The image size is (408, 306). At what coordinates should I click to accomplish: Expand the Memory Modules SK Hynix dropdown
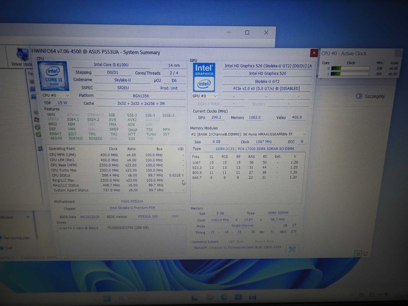tap(248, 134)
